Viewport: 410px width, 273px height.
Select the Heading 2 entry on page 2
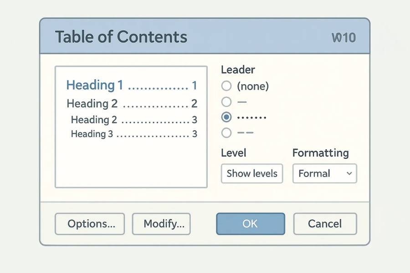click(x=92, y=104)
